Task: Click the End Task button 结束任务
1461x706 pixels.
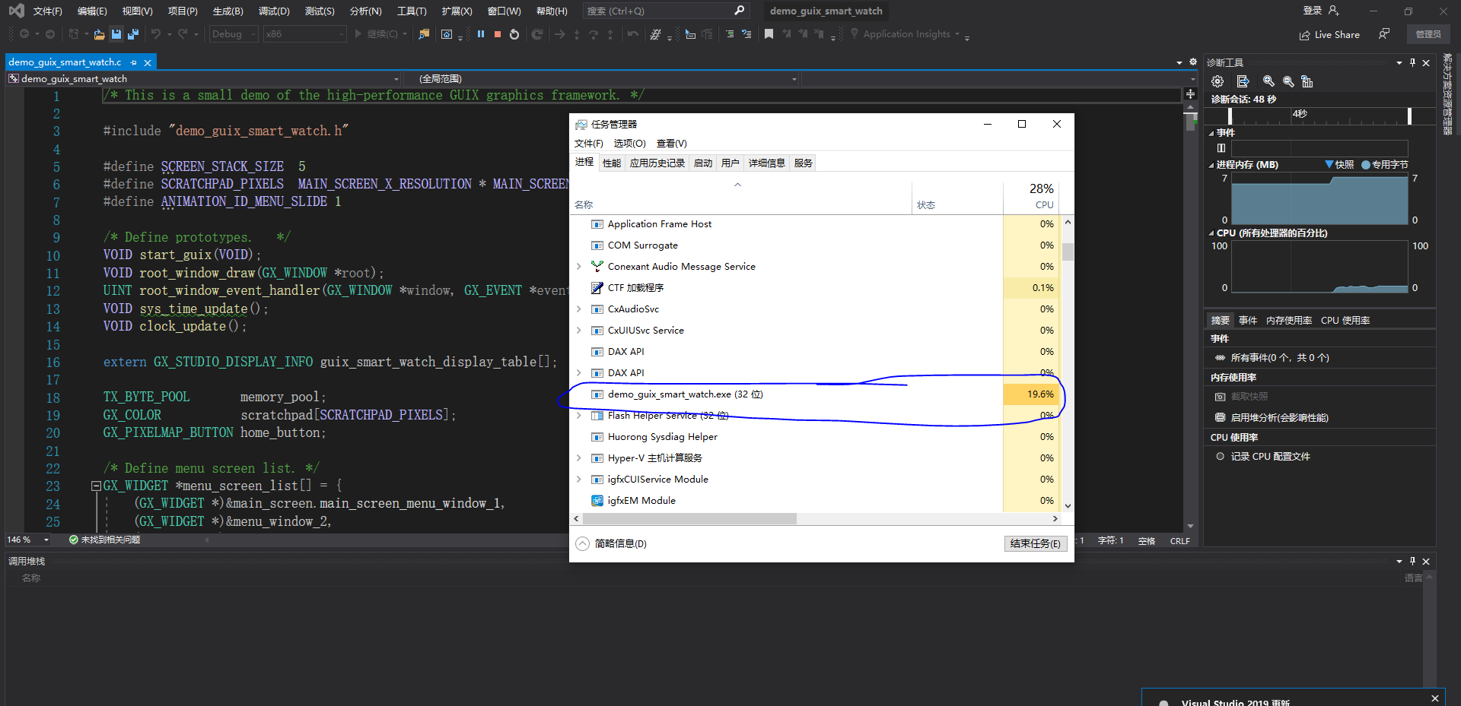Action: (1035, 543)
